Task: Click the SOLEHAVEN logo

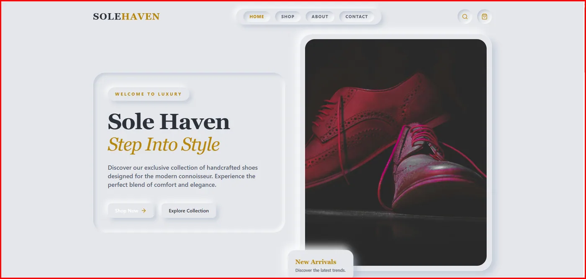Action: coord(126,17)
